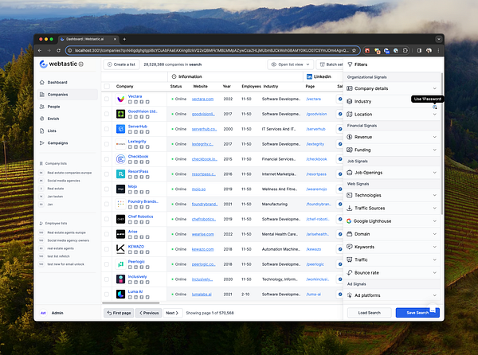
Task: Click the Checkbook logo icon
Action: click(121, 159)
